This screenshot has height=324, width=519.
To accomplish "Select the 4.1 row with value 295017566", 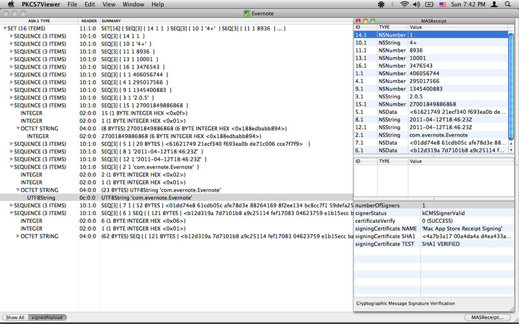I will click(431, 81).
